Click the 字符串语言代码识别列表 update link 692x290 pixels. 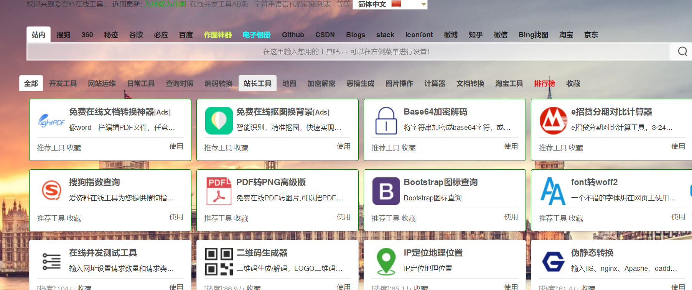[292, 4]
